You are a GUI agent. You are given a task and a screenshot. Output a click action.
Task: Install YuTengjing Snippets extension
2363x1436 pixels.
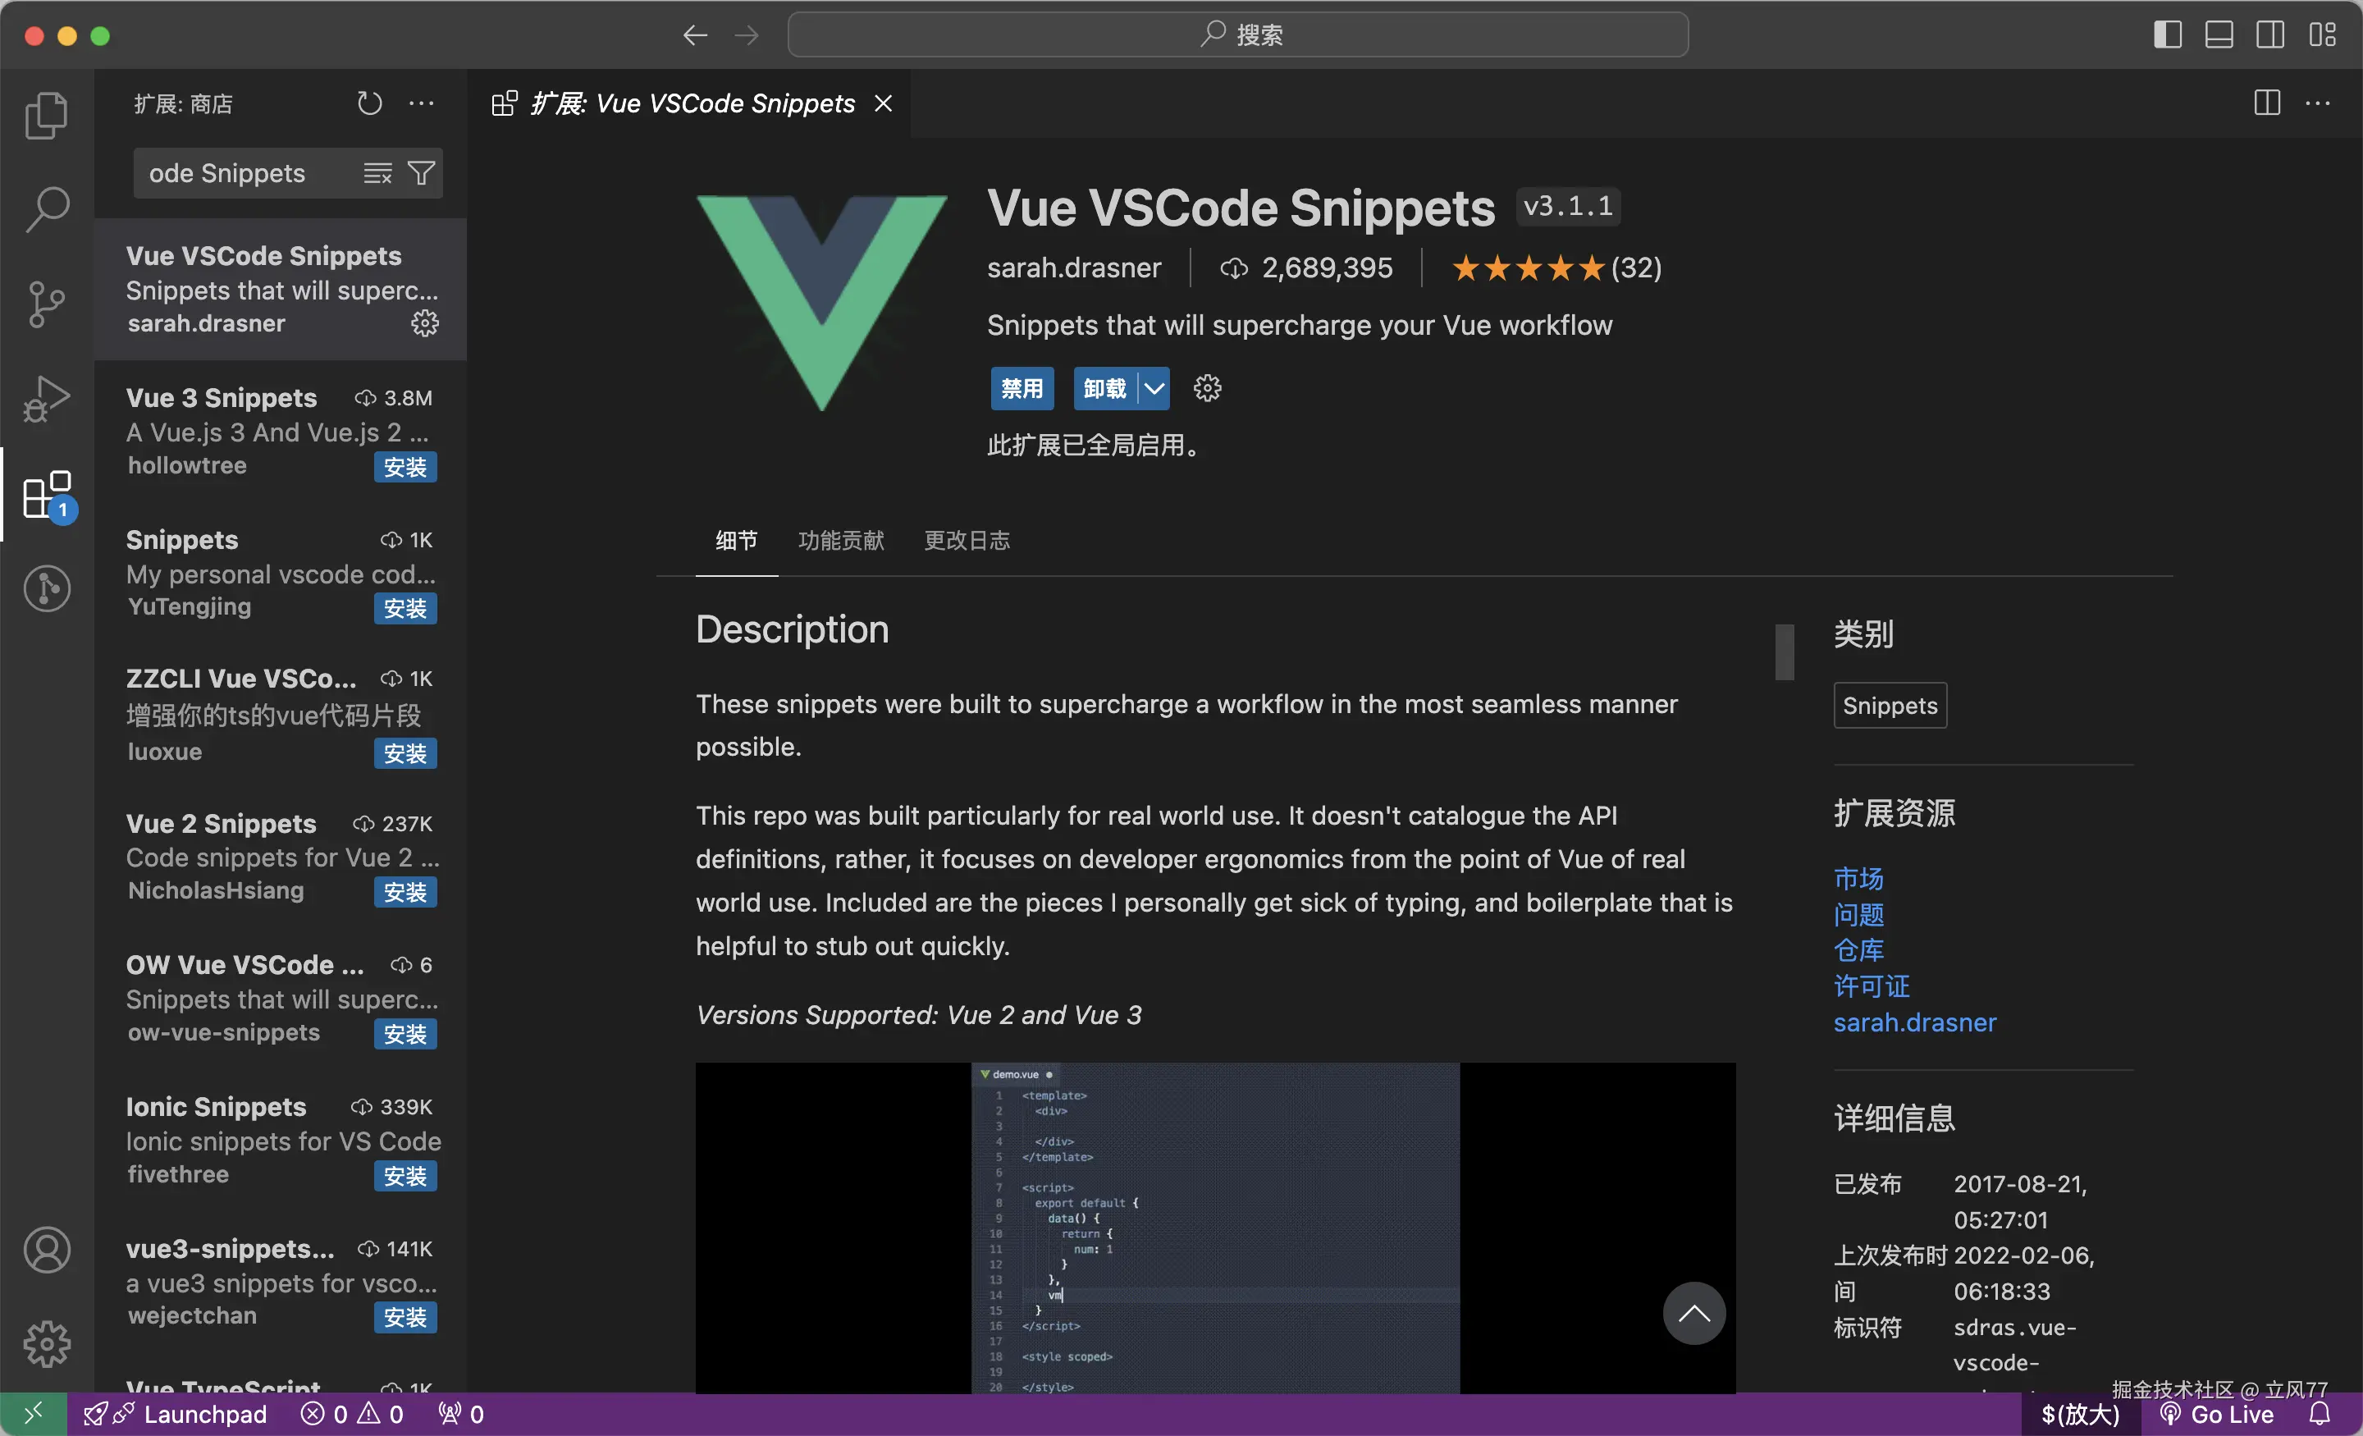[404, 608]
